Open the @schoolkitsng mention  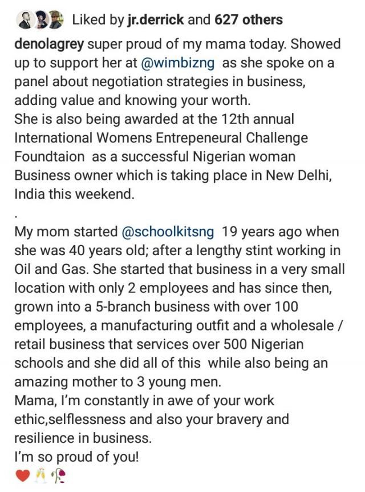point(168,232)
